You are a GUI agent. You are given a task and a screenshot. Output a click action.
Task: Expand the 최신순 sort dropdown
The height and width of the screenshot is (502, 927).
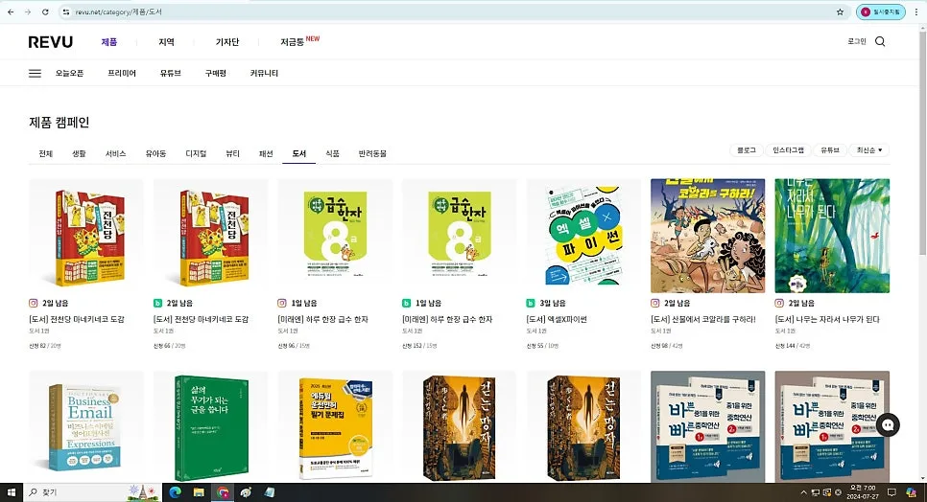point(869,150)
